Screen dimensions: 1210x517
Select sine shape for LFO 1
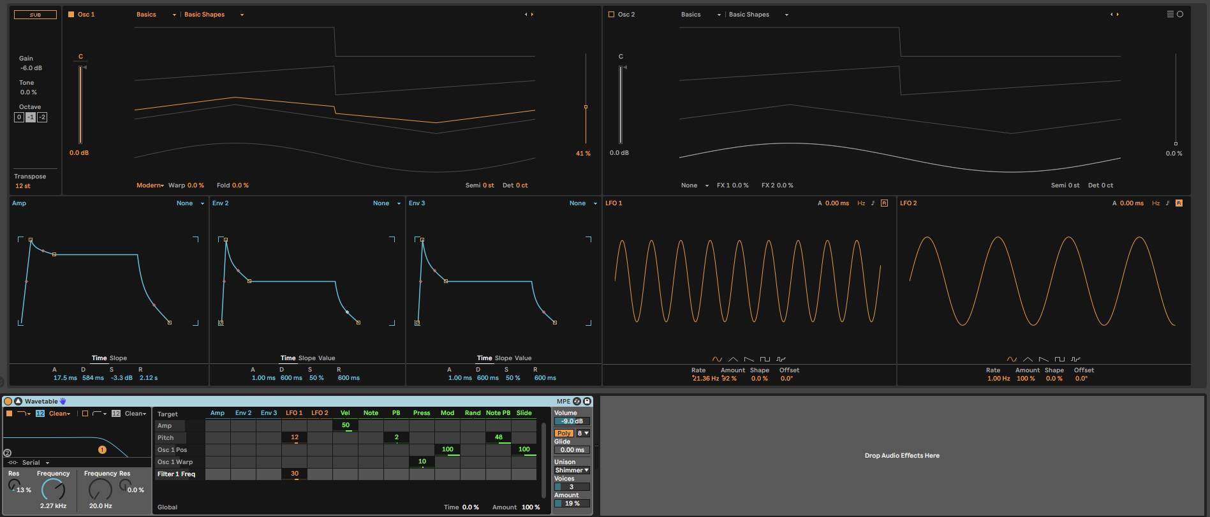point(717,359)
